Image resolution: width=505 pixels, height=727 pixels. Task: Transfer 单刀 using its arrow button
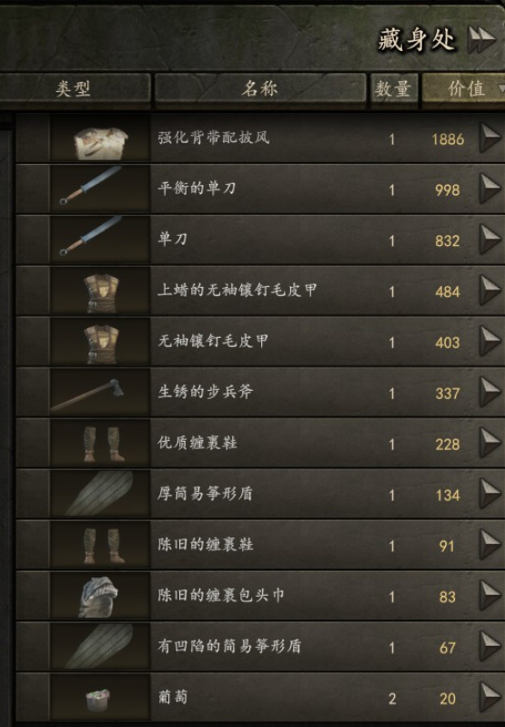click(490, 240)
